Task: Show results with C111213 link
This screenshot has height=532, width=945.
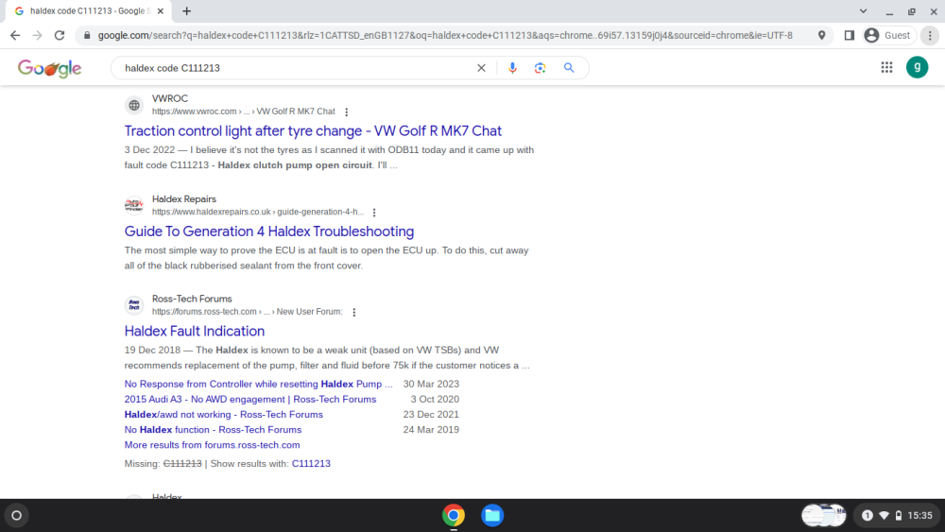Action: [x=311, y=463]
